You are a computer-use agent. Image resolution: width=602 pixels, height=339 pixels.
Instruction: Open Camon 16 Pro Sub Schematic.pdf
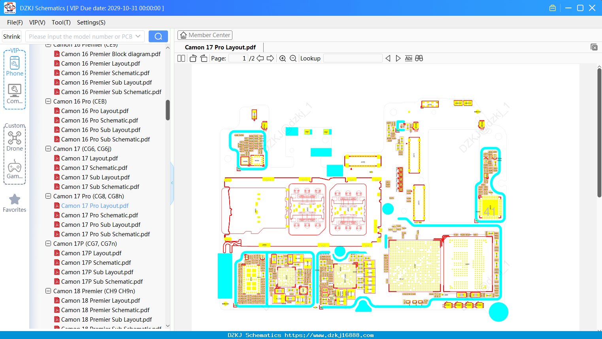[x=106, y=139]
